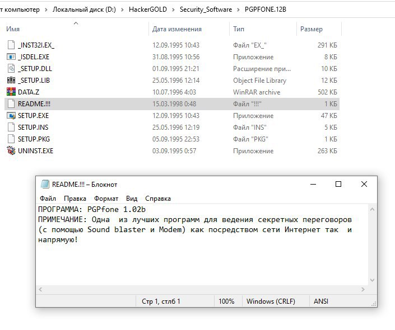Click Notepad horizontal scrollbar right arrow
The height and width of the screenshot is (330, 395).
tap(363, 290)
